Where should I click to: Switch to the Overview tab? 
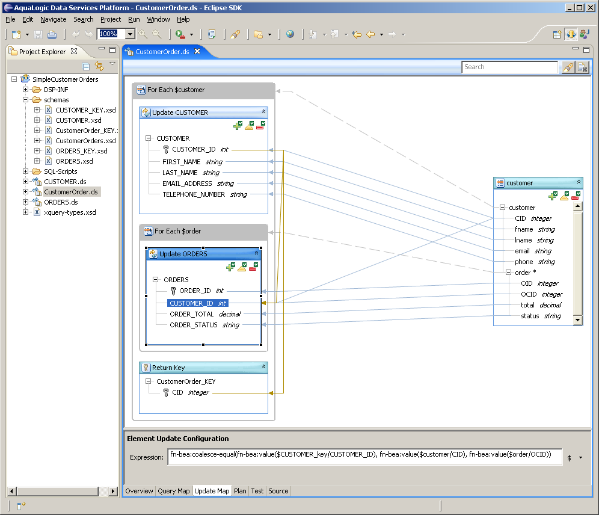coord(139,491)
